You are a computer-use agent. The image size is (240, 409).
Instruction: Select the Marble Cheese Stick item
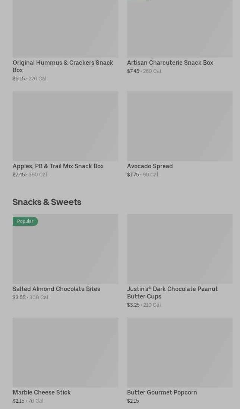(x=41, y=392)
